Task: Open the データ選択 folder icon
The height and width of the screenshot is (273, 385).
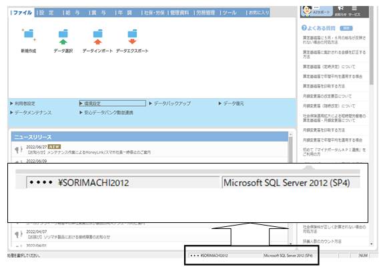Action: click(63, 37)
